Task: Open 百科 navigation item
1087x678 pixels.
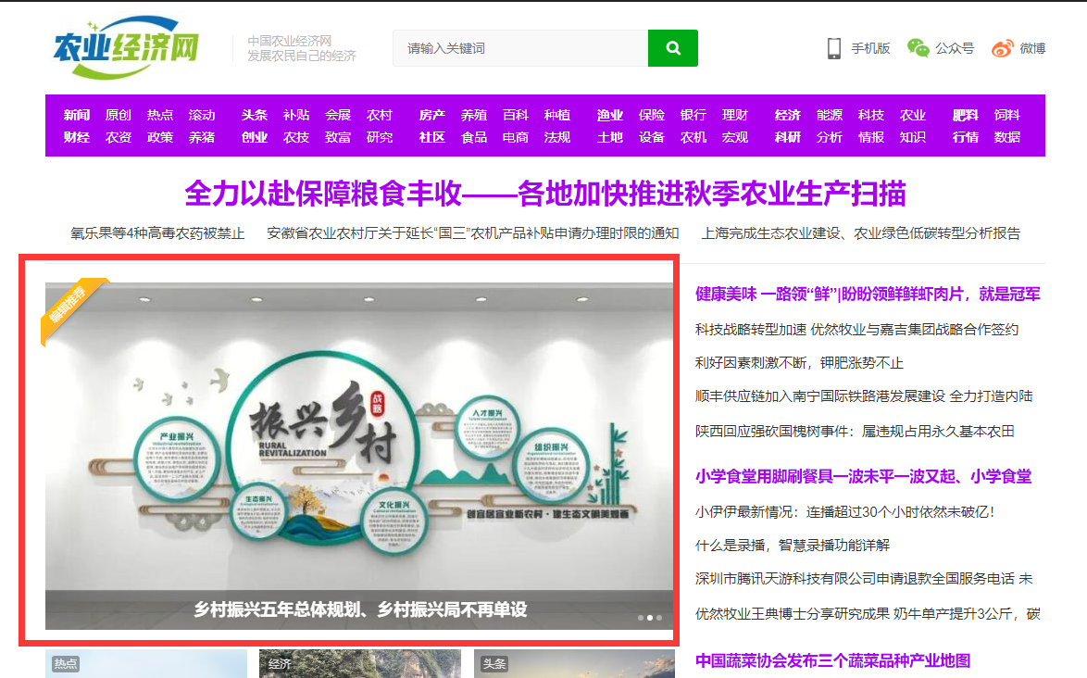Action: tap(516, 115)
